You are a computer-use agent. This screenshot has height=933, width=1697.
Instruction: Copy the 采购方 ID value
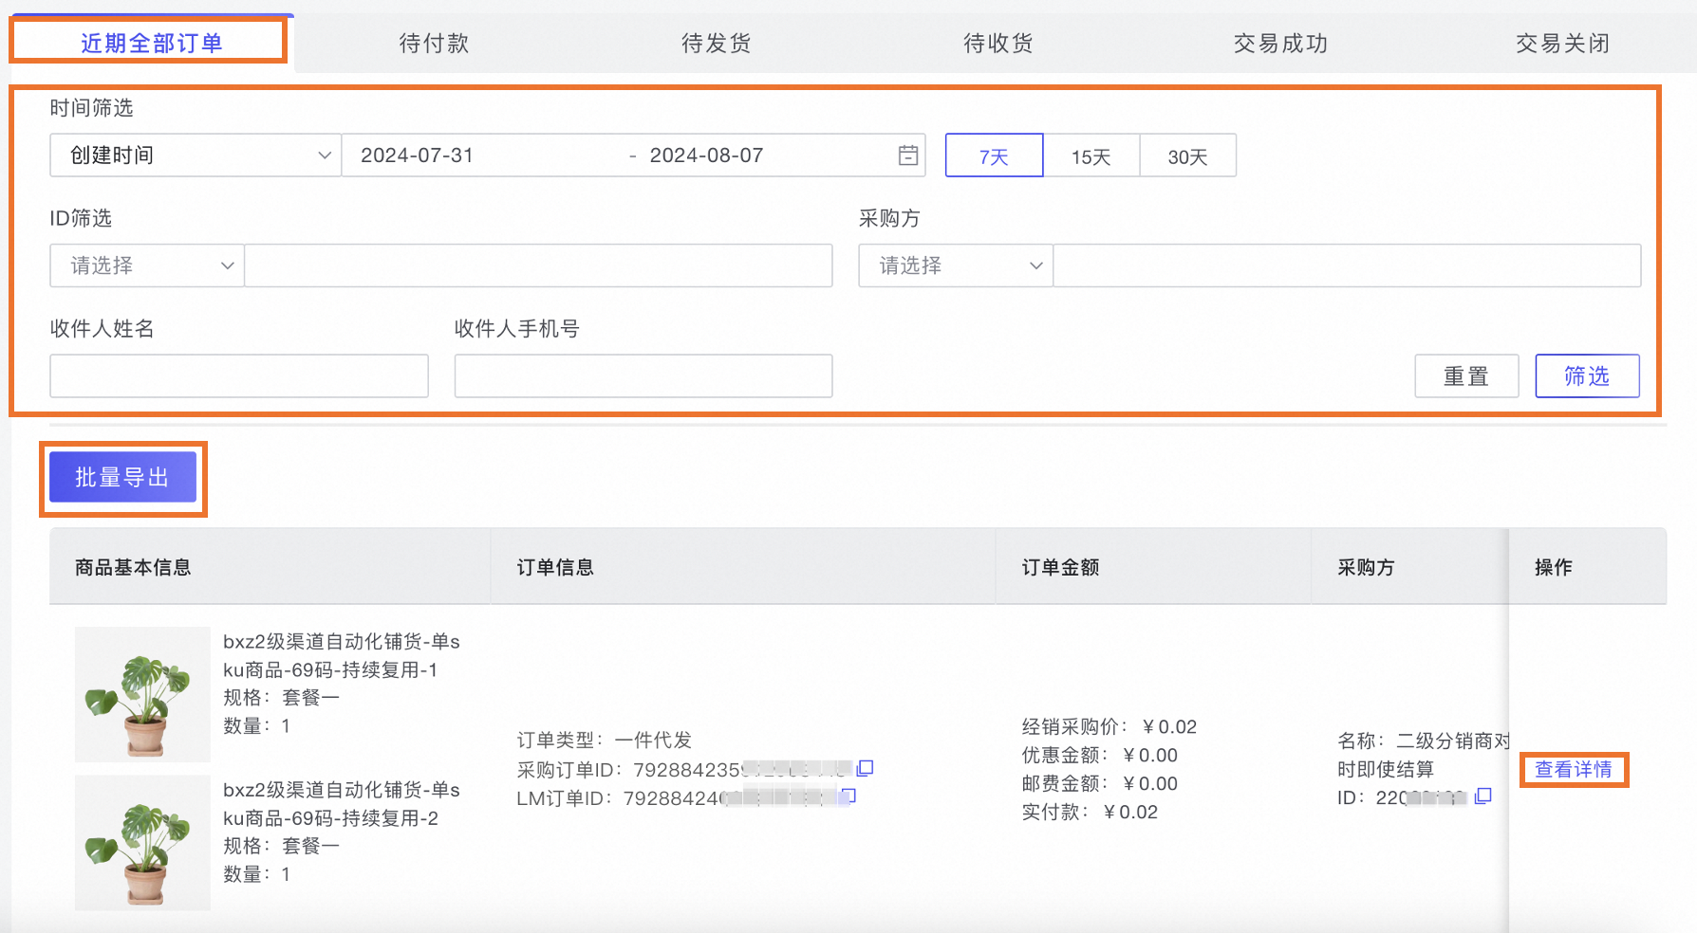[1483, 796]
